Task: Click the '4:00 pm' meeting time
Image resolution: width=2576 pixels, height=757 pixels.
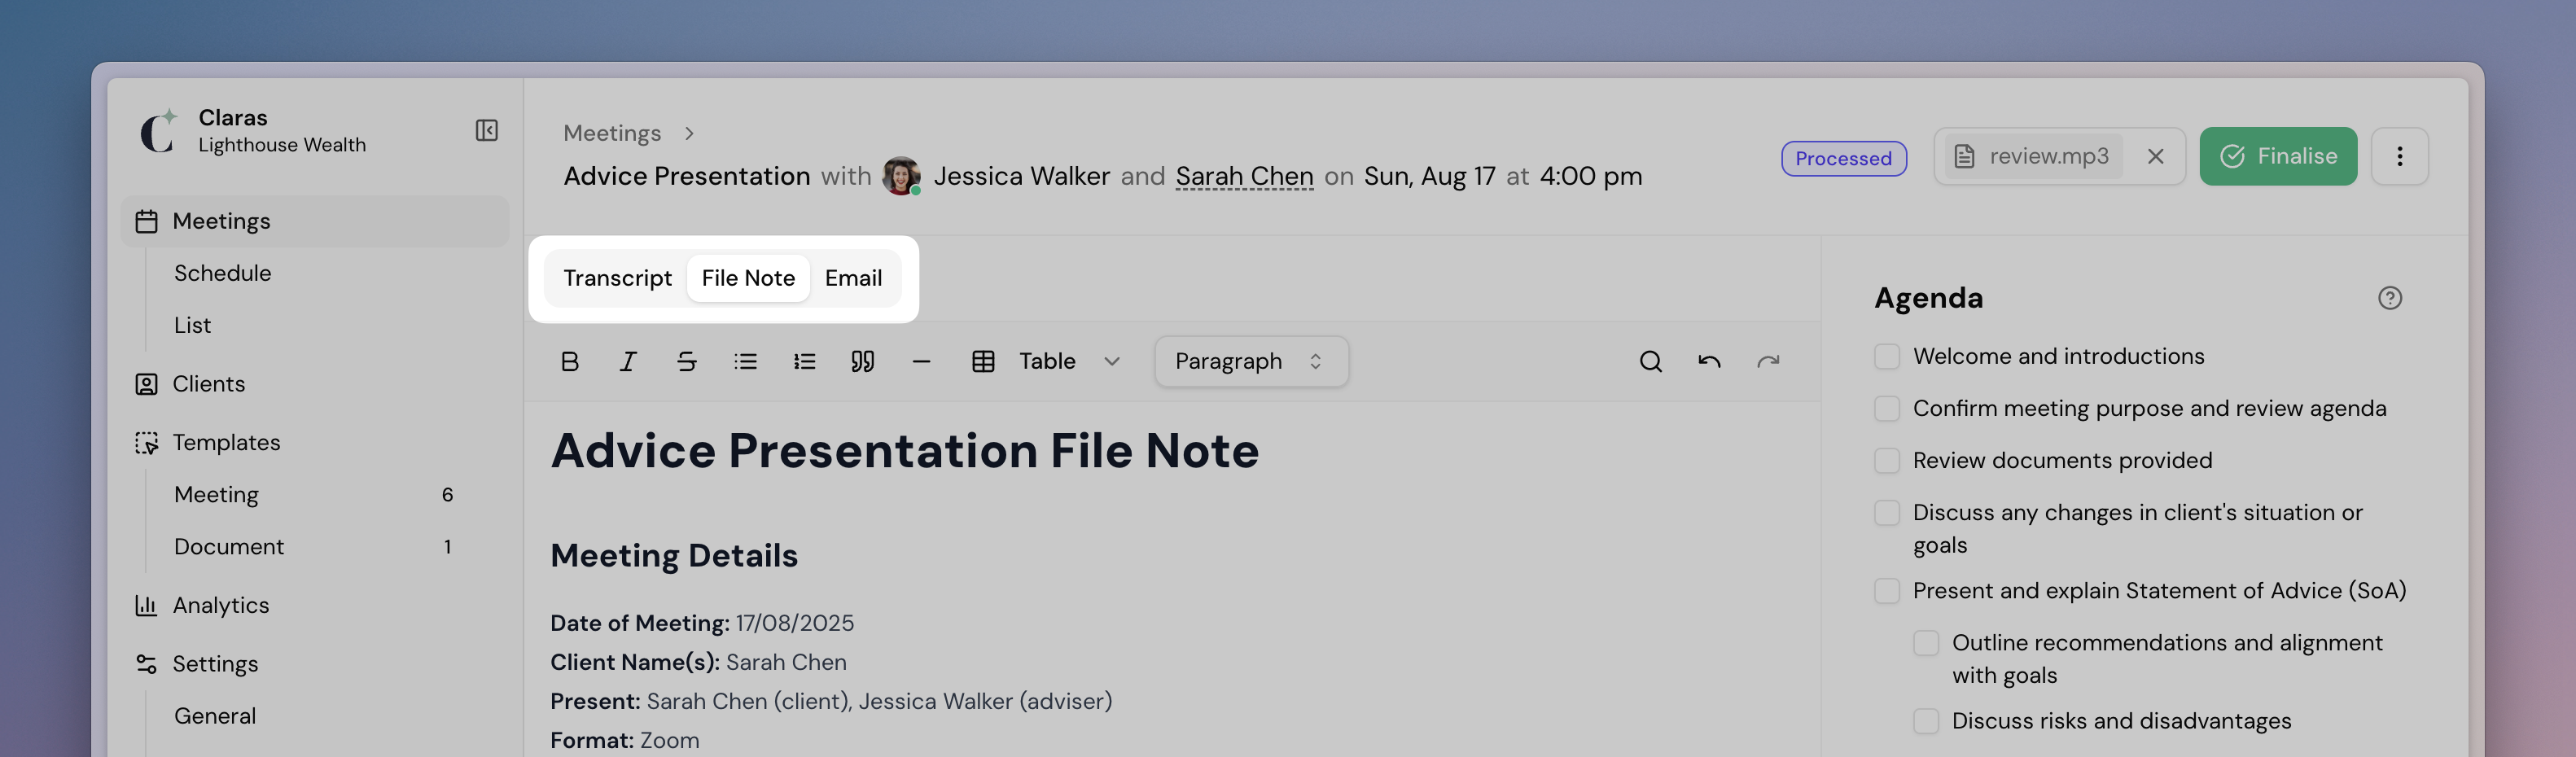Action: tap(1590, 176)
